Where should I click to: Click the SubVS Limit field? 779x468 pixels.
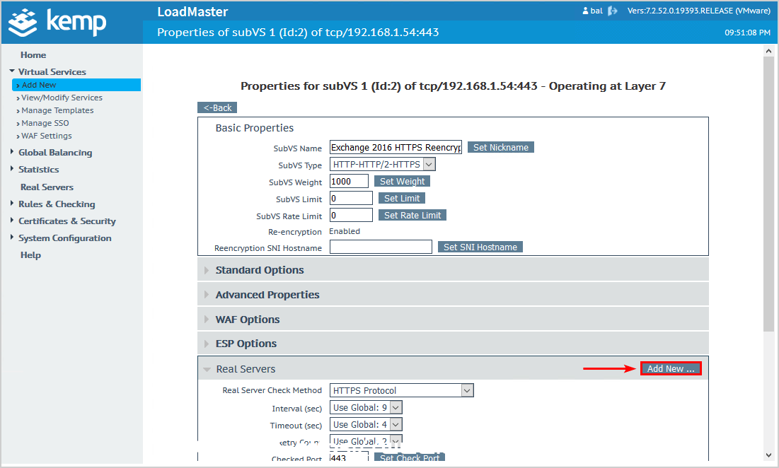click(351, 198)
